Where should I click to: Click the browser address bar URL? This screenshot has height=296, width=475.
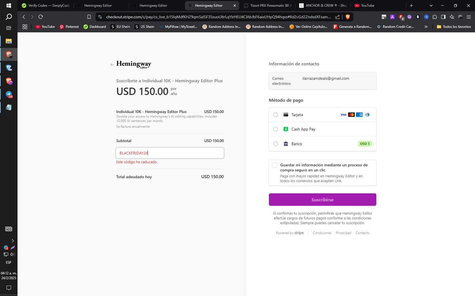pos(218,17)
